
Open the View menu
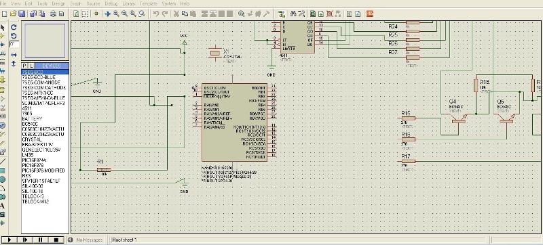point(16,3)
